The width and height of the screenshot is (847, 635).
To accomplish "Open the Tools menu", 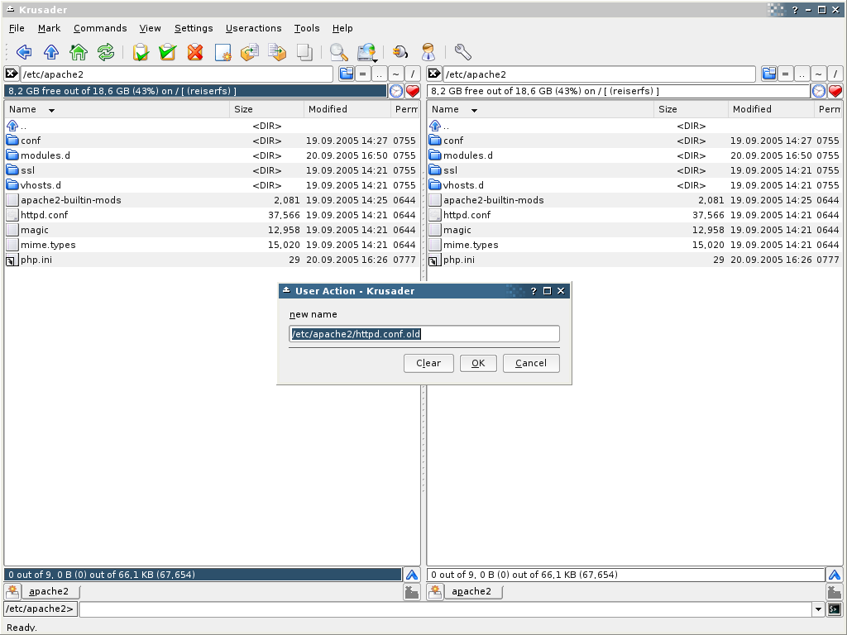I will 307,28.
